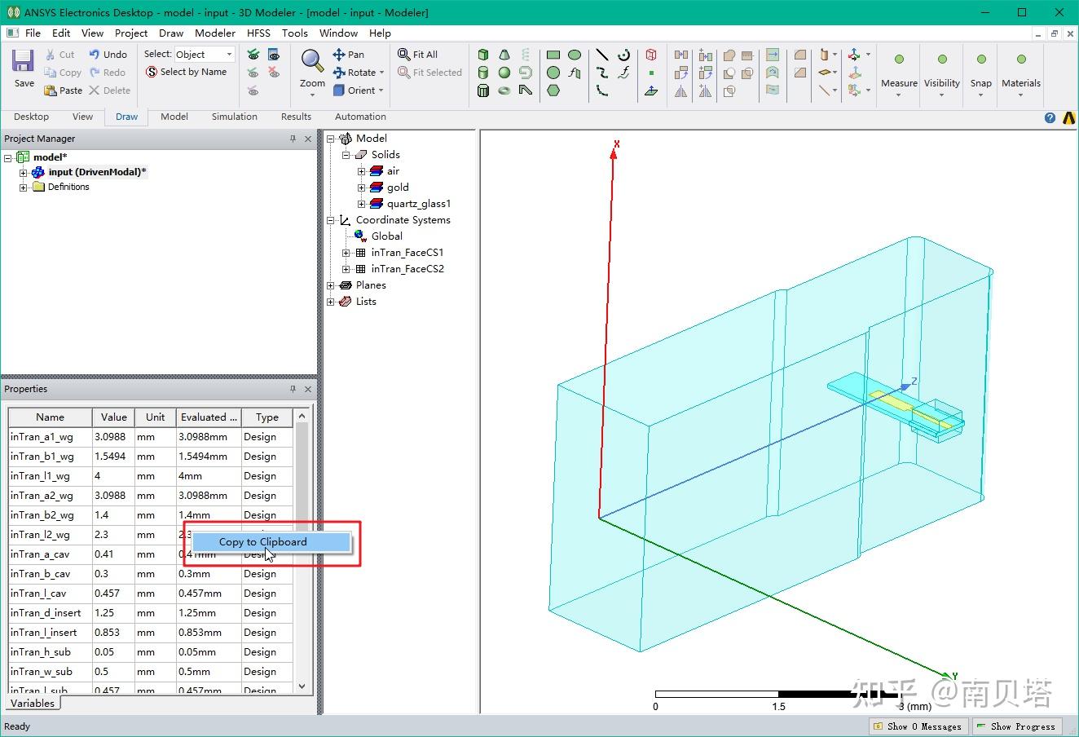
Task: Select the inTran_a_cav value cell
Action: click(x=113, y=554)
